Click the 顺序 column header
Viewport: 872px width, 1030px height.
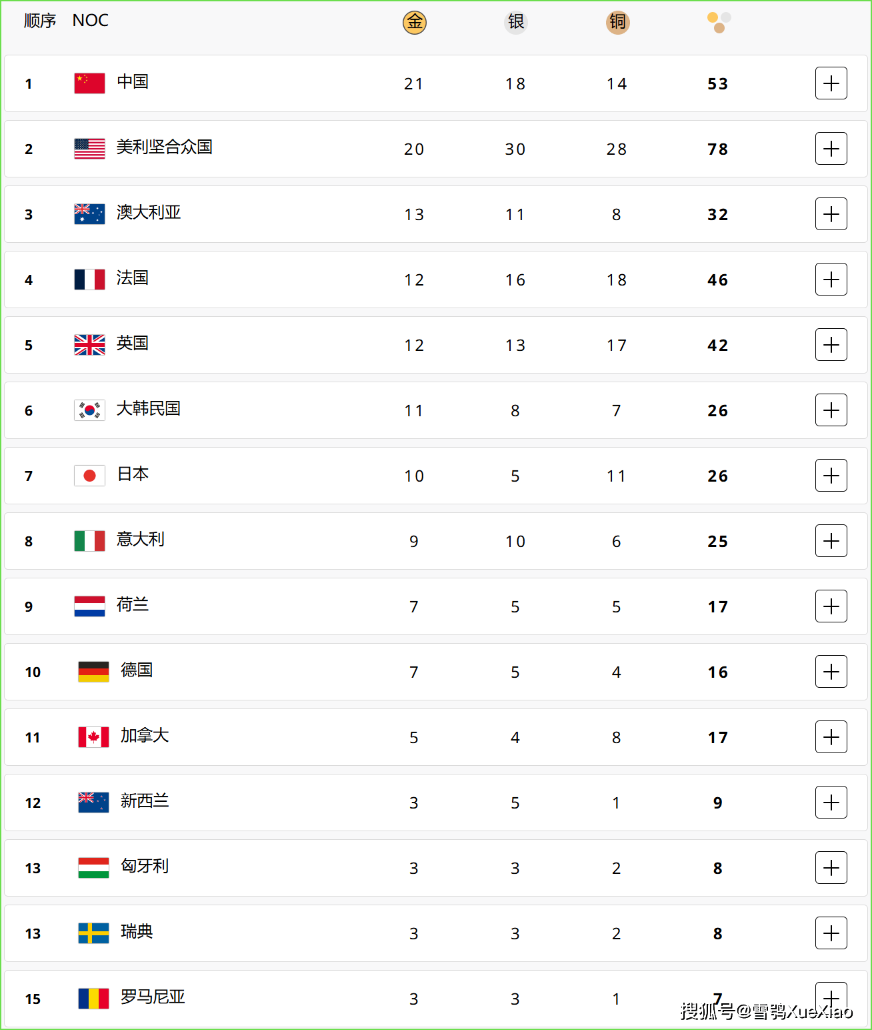[x=40, y=21]
